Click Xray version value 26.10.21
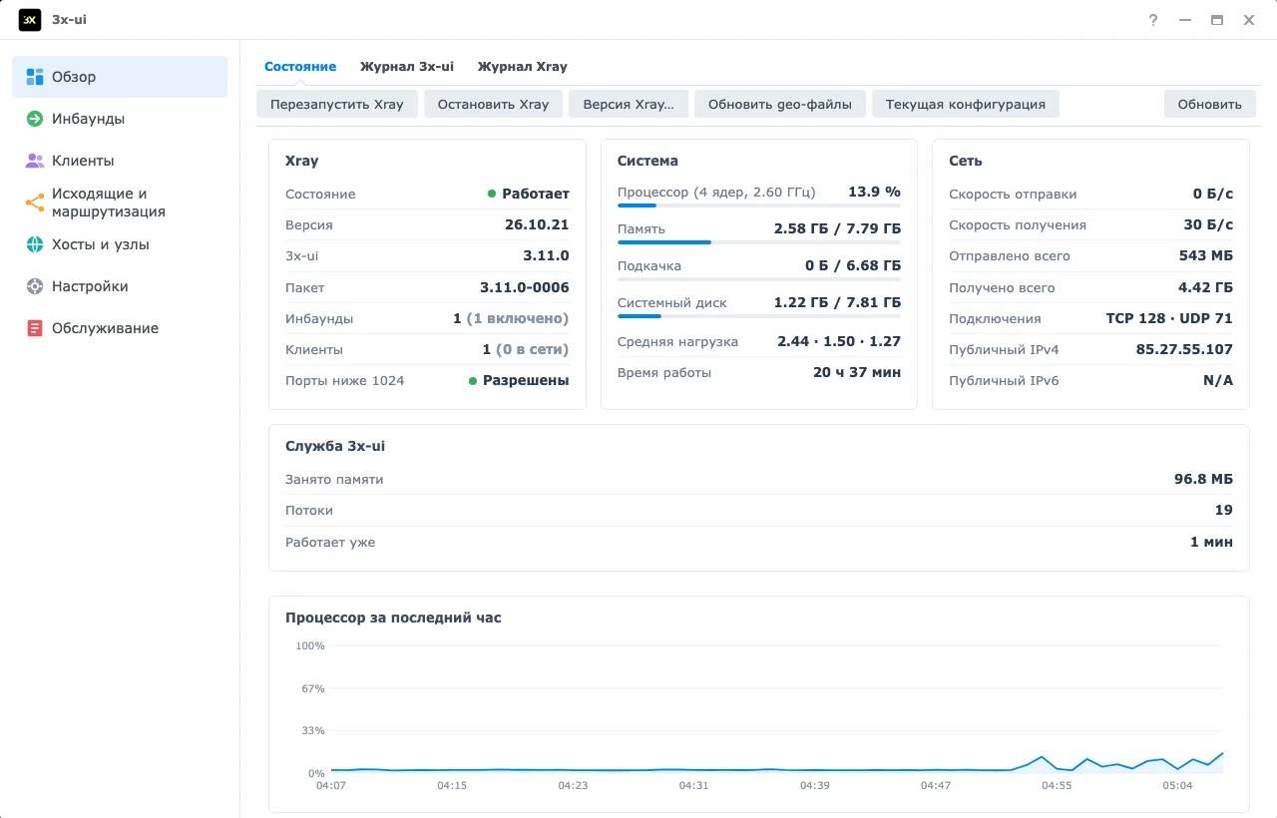Screen dimensions: 1277x818 pyautogui.click(x=537, y=224)
